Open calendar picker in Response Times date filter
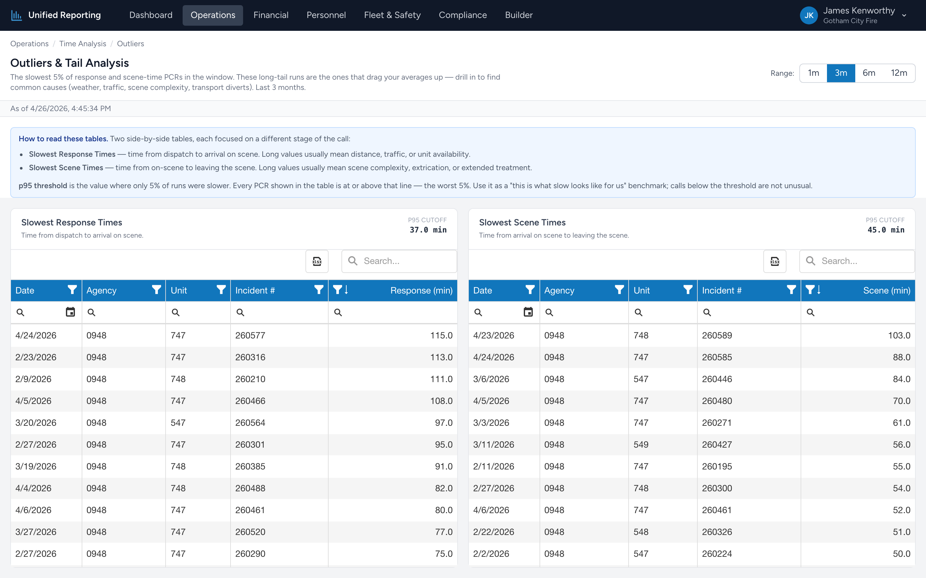The height and width of the screenshot is (578, 926). [70, 312]
